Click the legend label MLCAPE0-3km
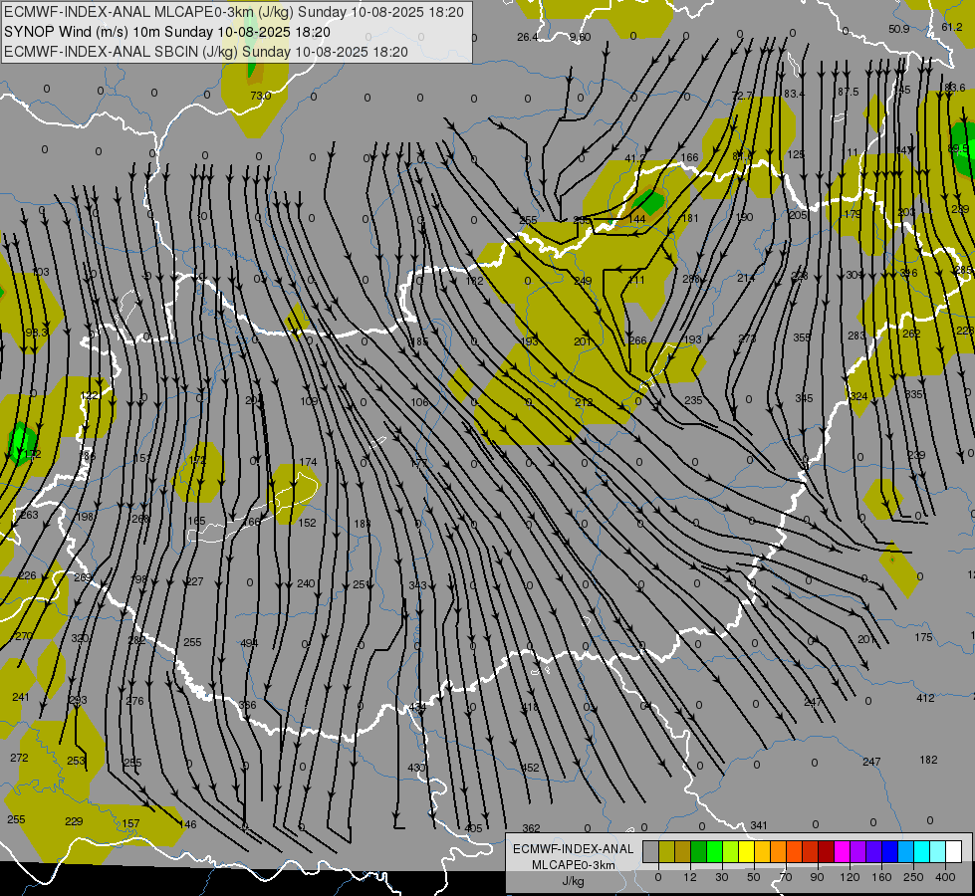Viewport: 975px width, 896px height. 574,865
